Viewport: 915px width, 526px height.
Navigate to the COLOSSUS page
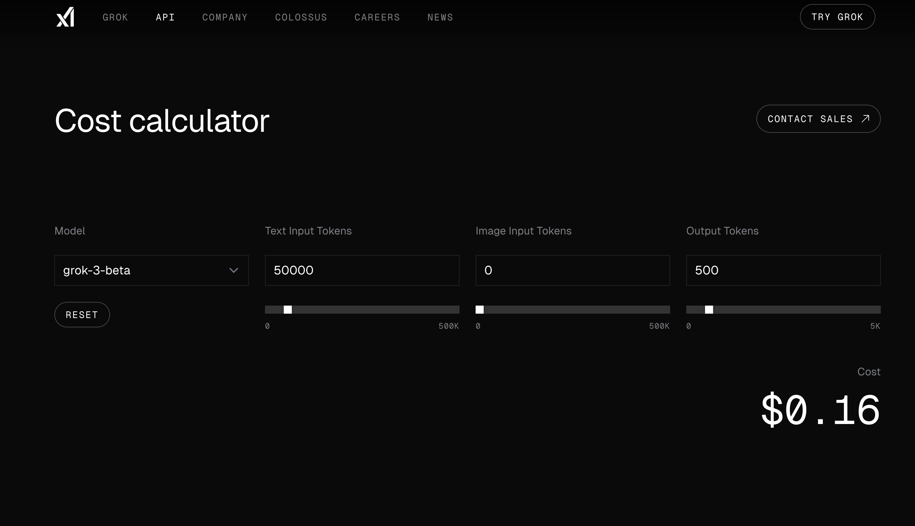tap(301, 17)
